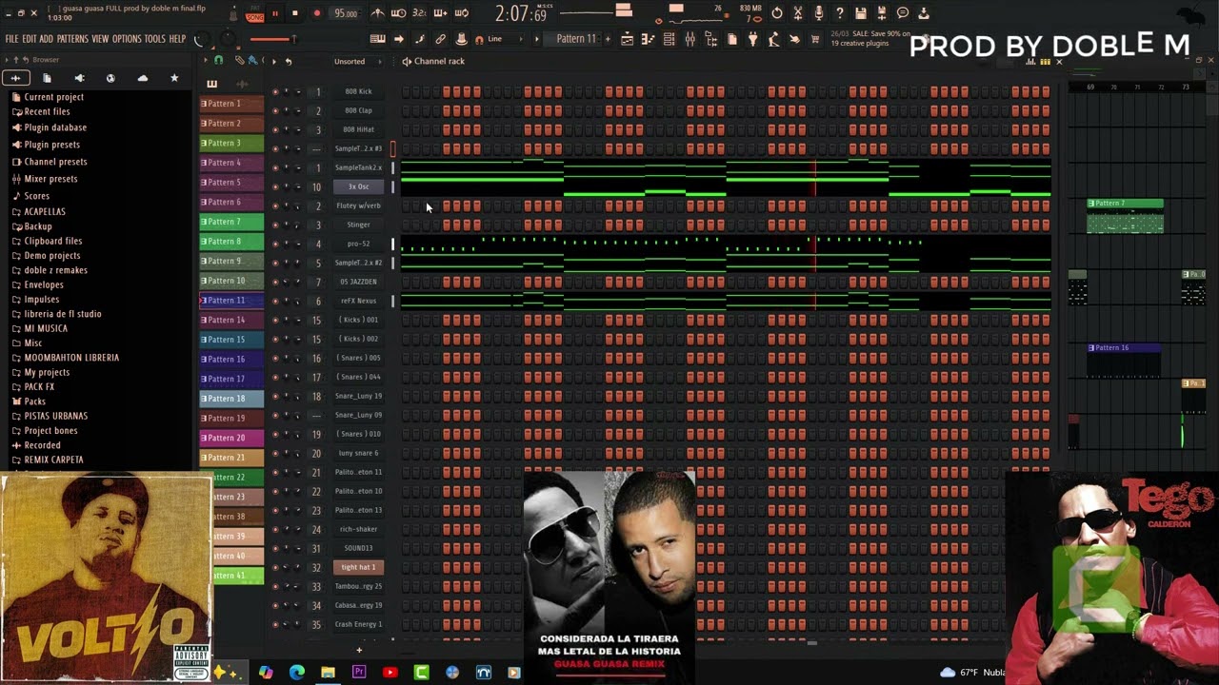
Task: Click the microphone recording icon
Action: pos(818,13)
